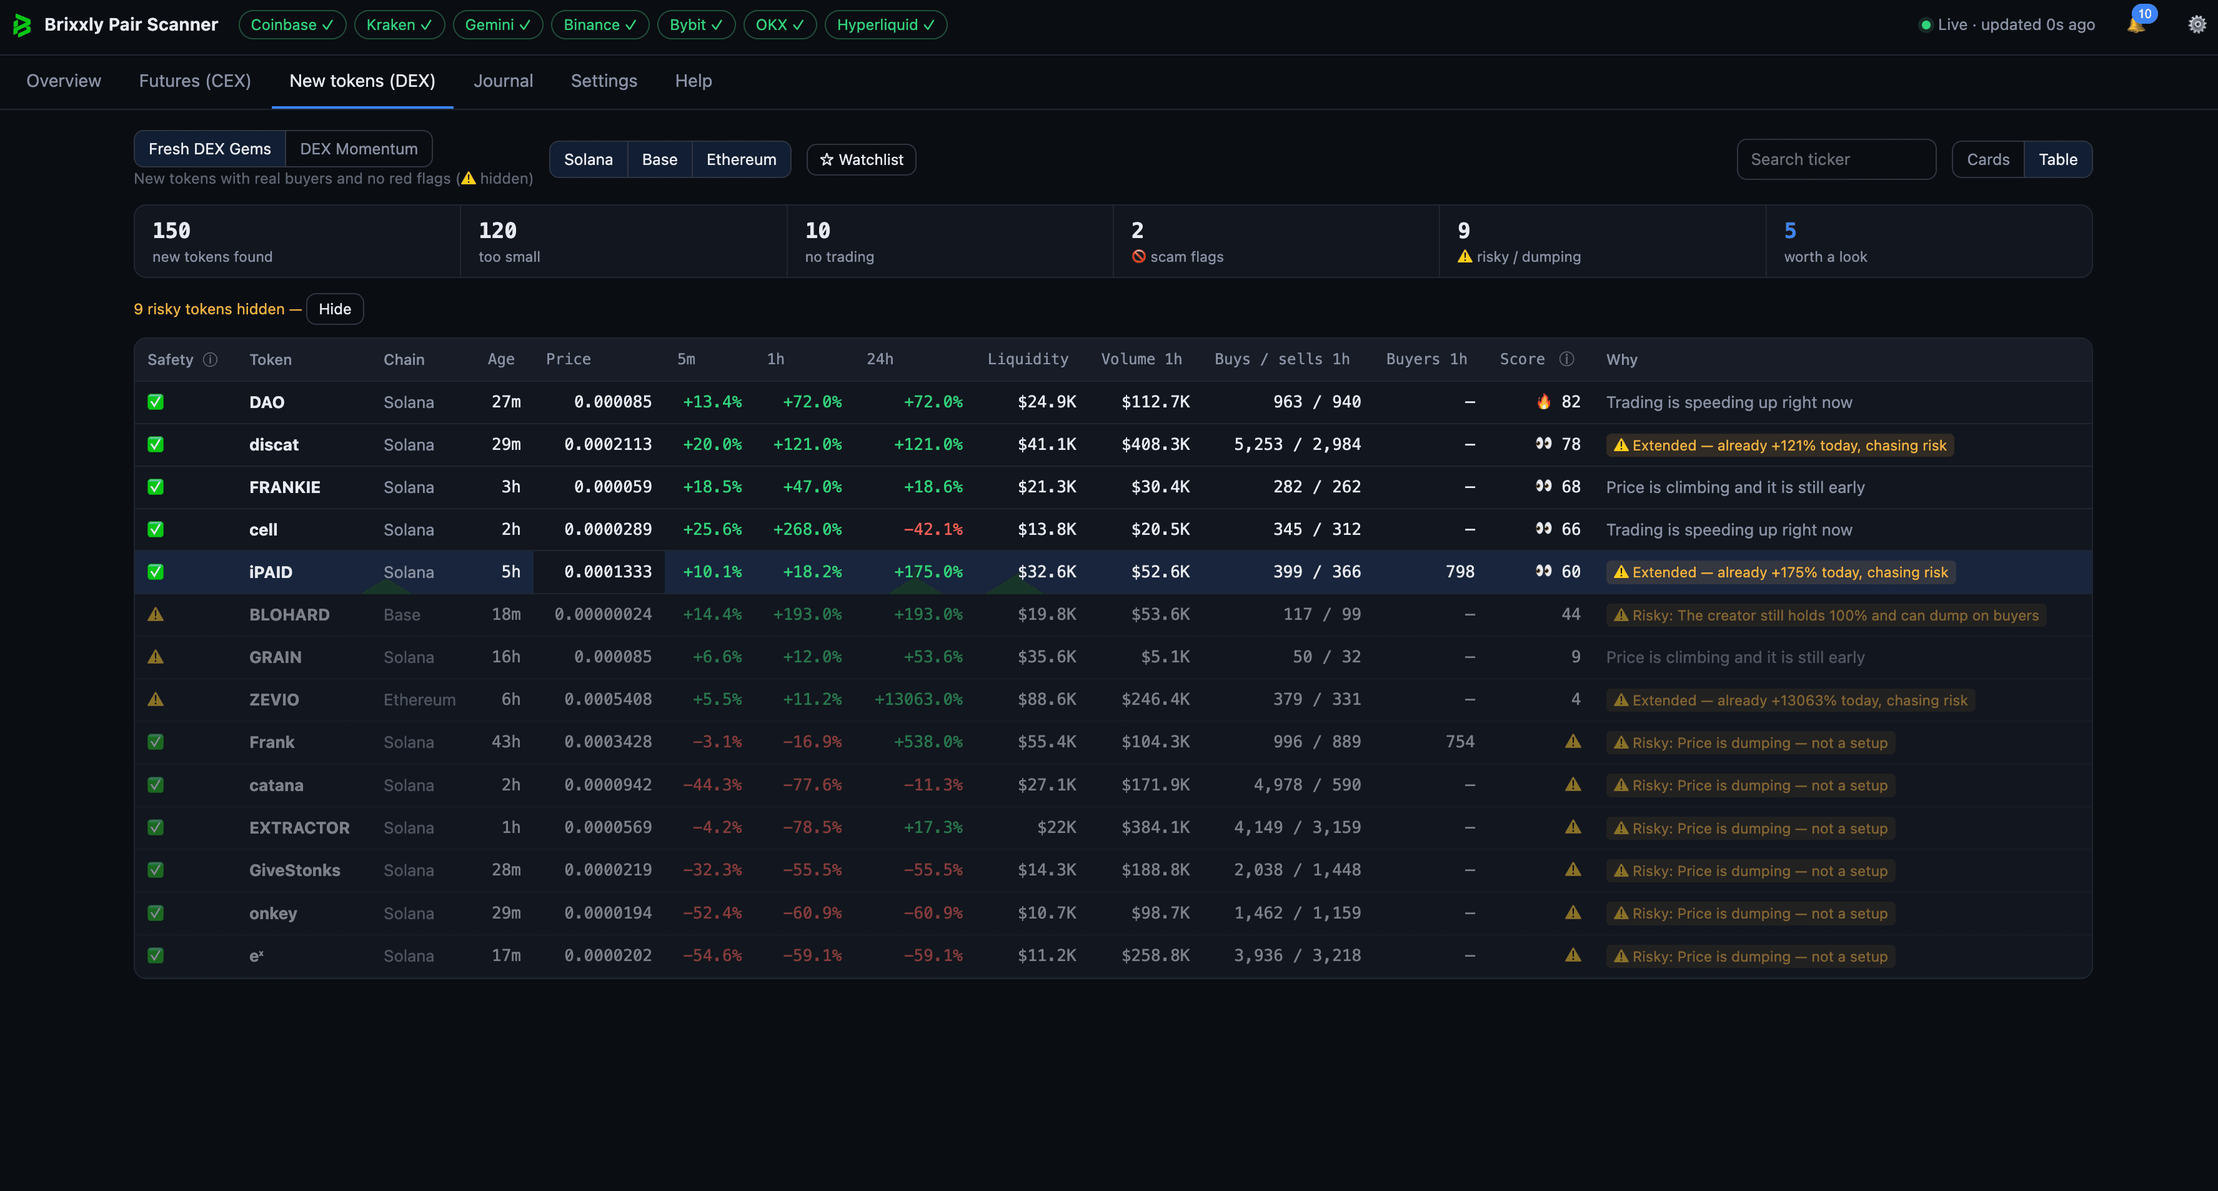The width and height of the screenshot is (2218, 1191).
Task: Click the fire score icon for DAO
Action: [1544, 402]
